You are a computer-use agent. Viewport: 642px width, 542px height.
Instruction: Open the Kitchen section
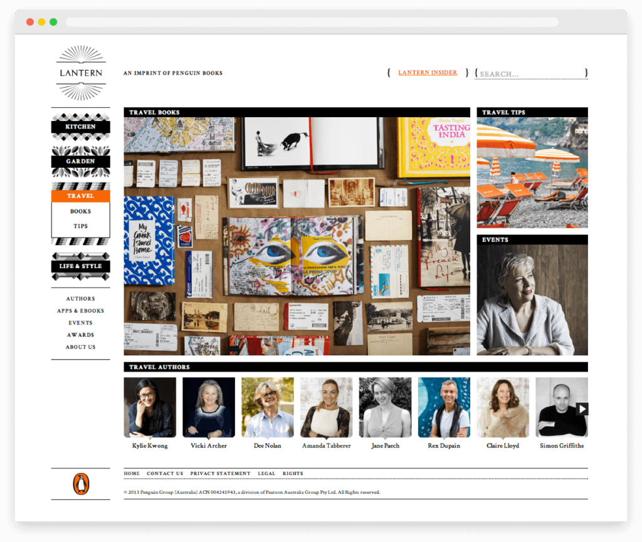click(81, 127)
